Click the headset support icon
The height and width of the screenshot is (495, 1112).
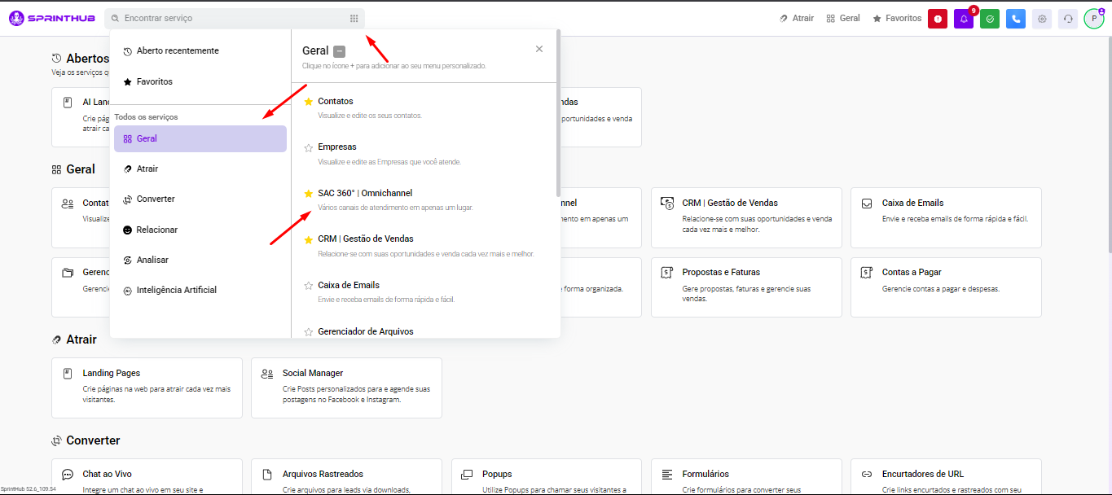[x=1068, y=19]
